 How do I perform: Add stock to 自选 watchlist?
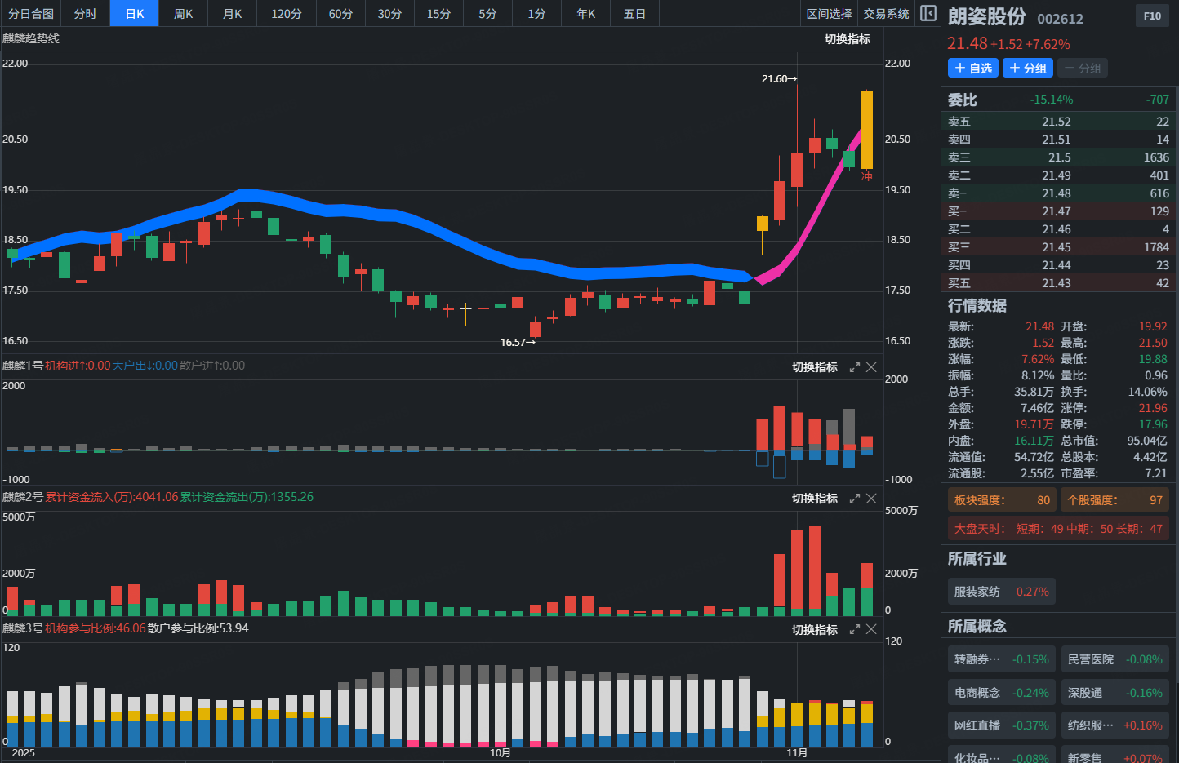click(x=973, y=69)
